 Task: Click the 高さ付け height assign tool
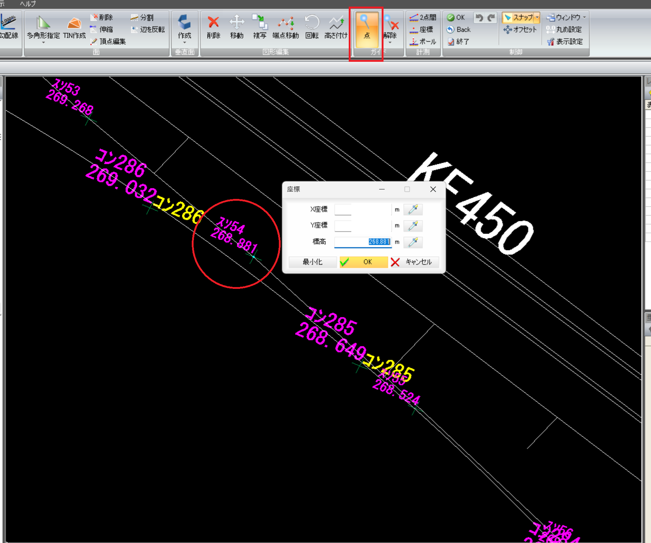(x=336, y=27)
